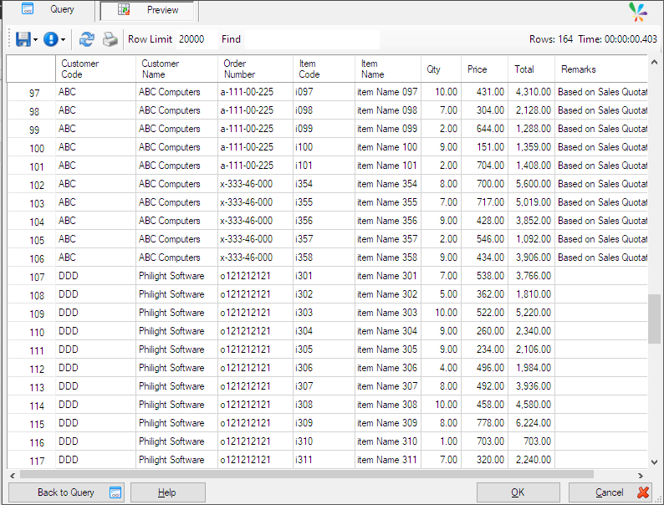Click the Row Limit field
Viewport: 664px width, 505px height.
point(197,39)
